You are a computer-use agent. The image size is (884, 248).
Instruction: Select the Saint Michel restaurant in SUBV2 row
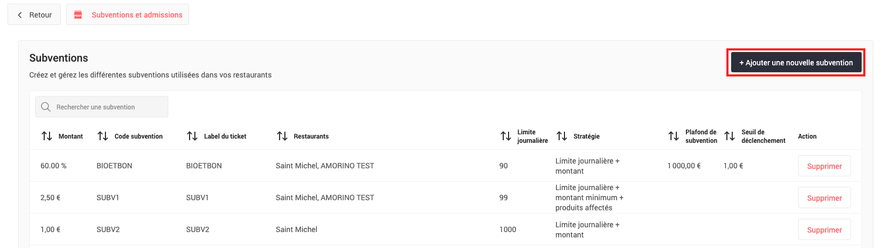[297, 229]
